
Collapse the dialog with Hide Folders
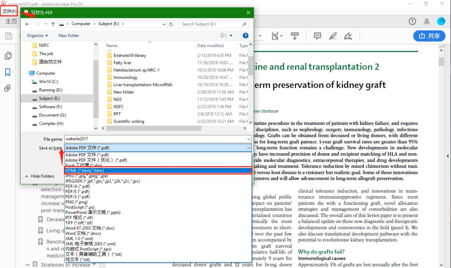coord(40,176)
